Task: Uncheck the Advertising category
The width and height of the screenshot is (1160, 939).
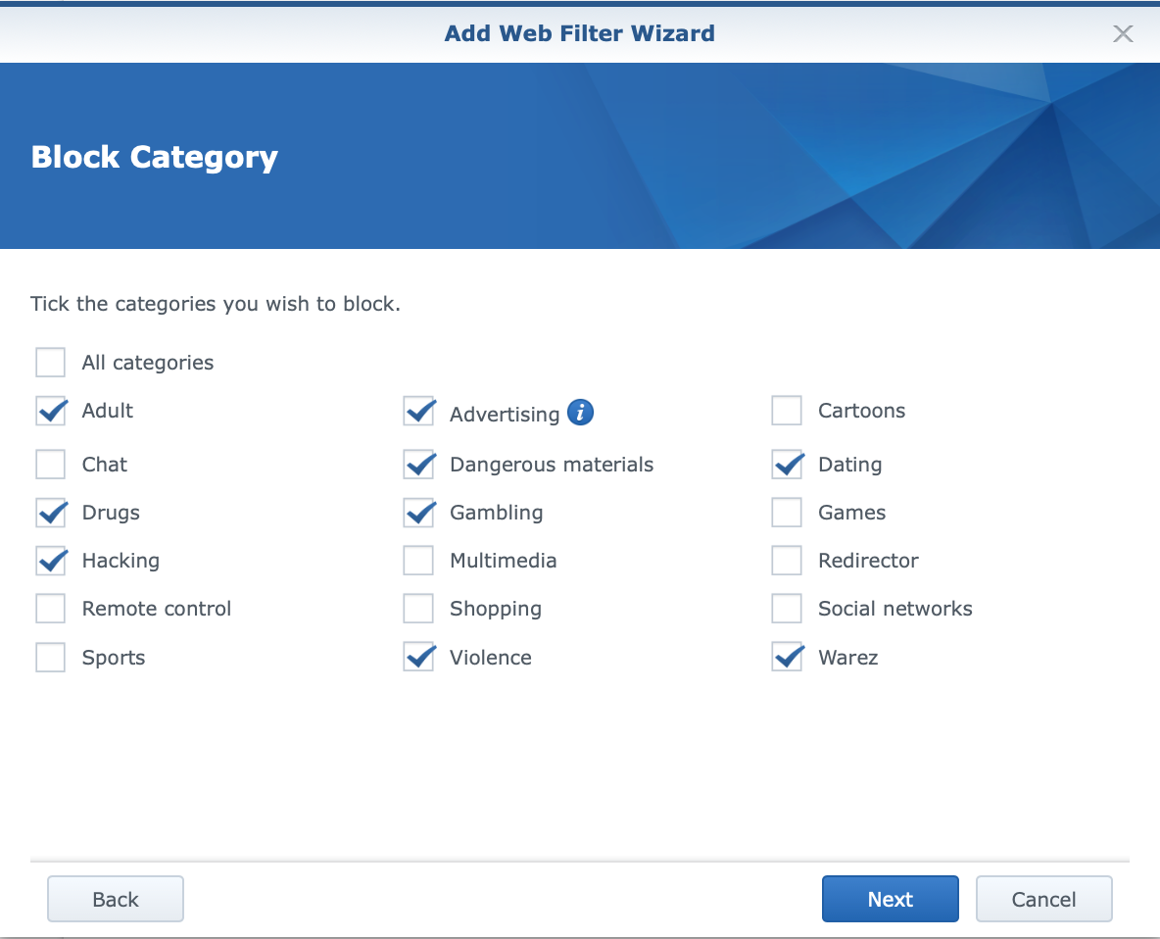Action: click(418, 411)
